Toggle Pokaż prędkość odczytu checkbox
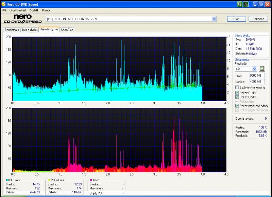The image size is (272, 197). tap(237, 106)
